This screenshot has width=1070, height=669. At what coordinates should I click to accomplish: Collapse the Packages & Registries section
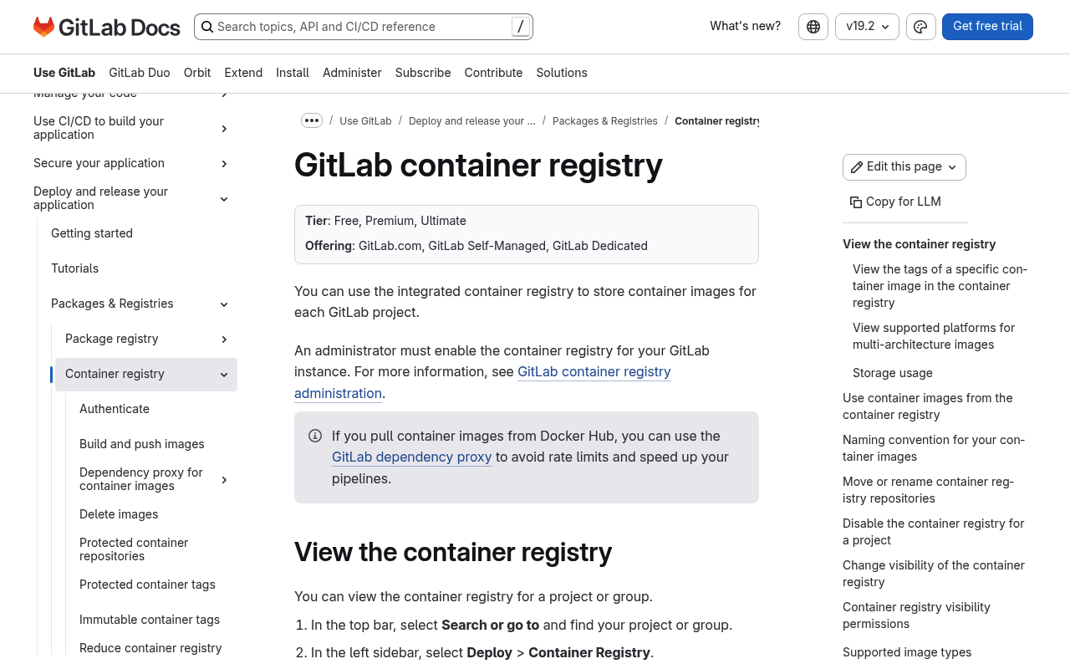[224, 304]
